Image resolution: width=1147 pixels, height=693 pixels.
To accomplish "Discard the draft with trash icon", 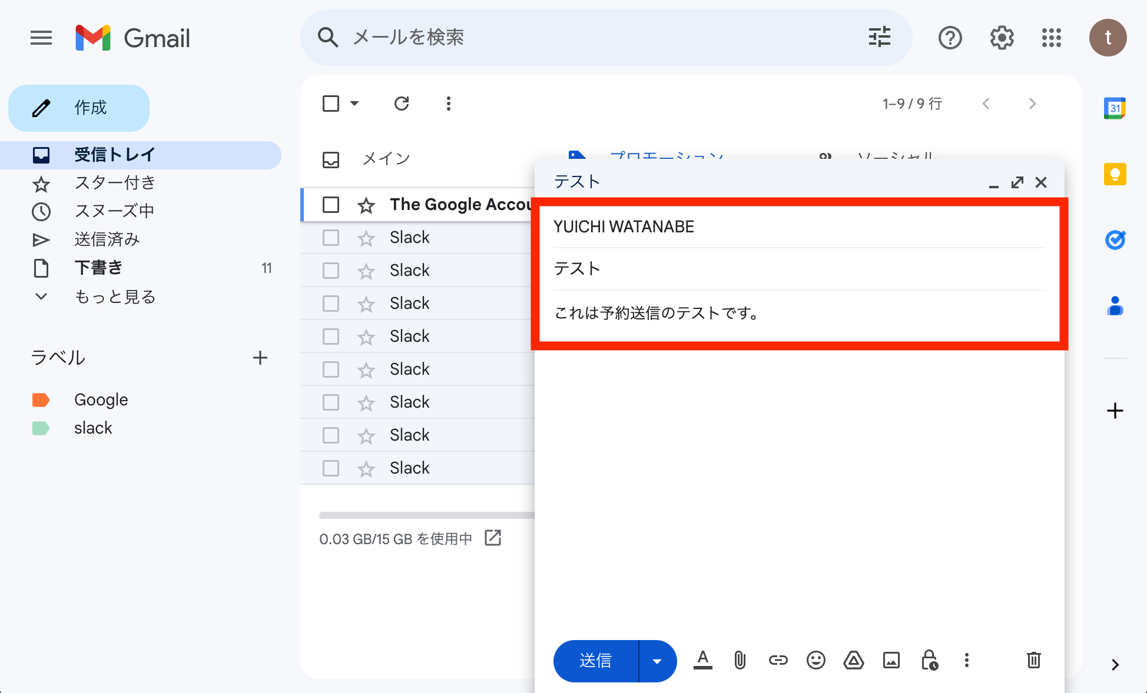I will tap(1033, 660).
